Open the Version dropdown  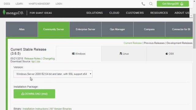point(53,74)
